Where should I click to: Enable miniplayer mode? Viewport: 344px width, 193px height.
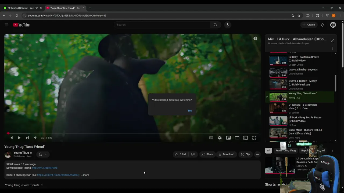[228, 138]
